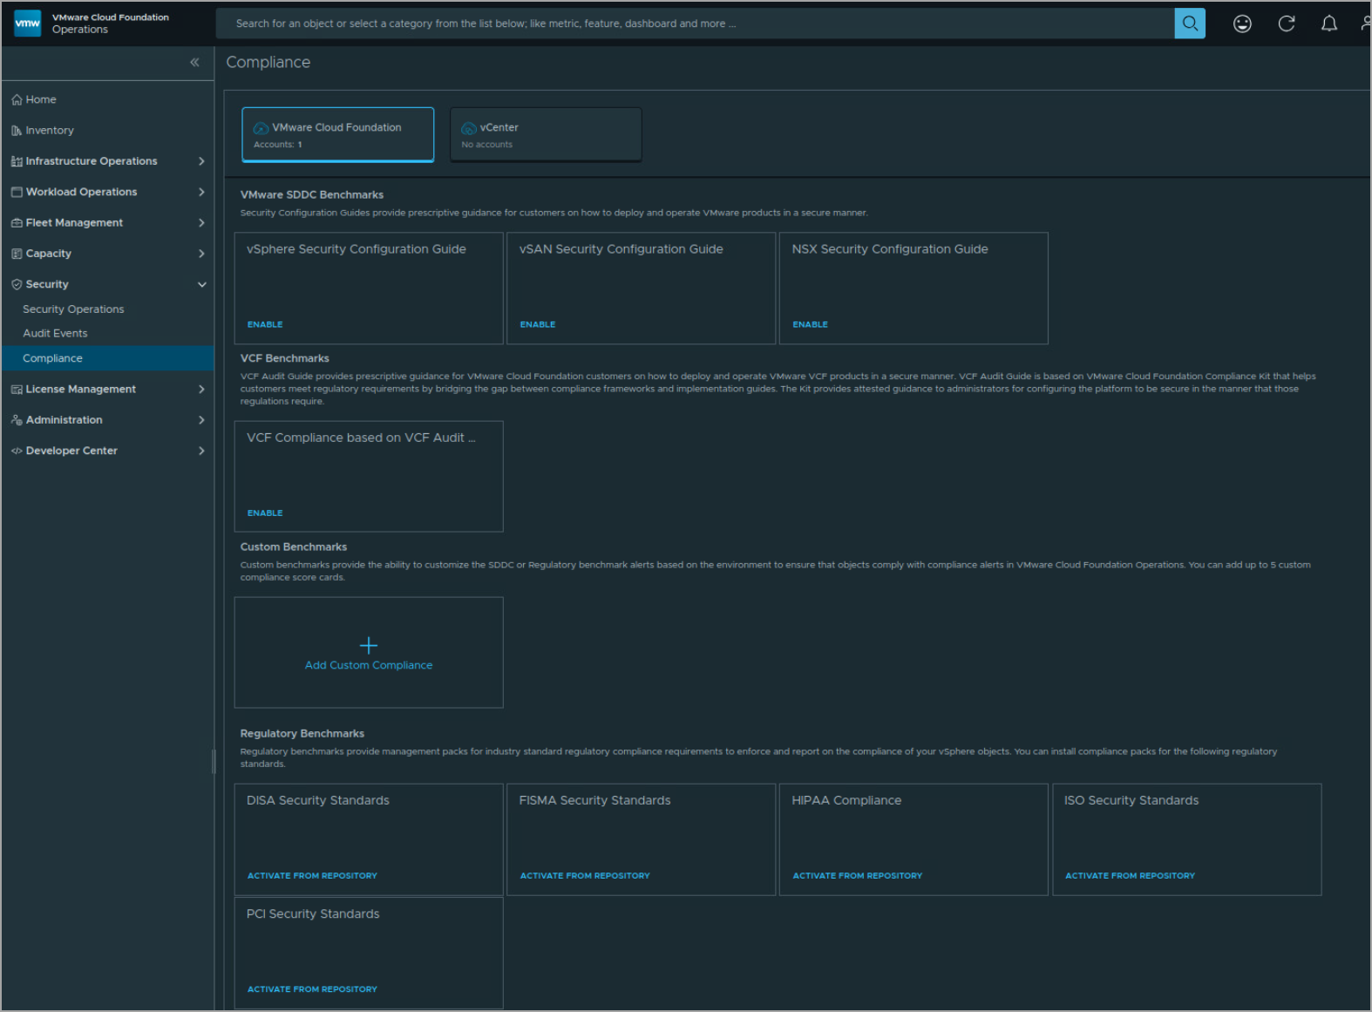Click the Regulatory Benchmarks heading
Screen dimensions: 1372x1012
click(302, 734)
